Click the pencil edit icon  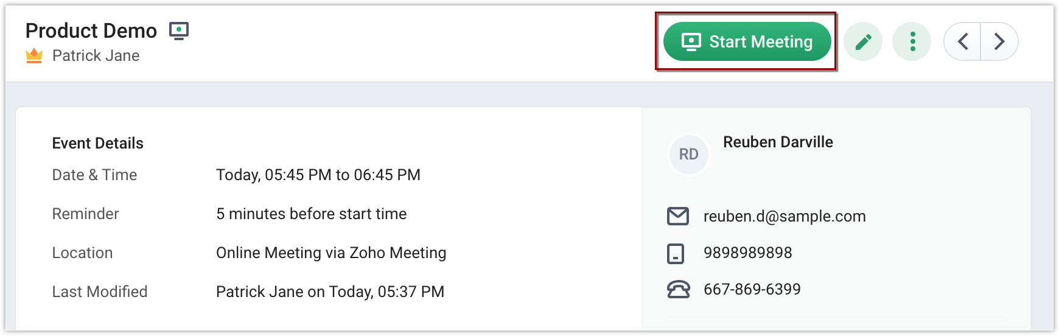pyautogui.click(x=863, y=41)
